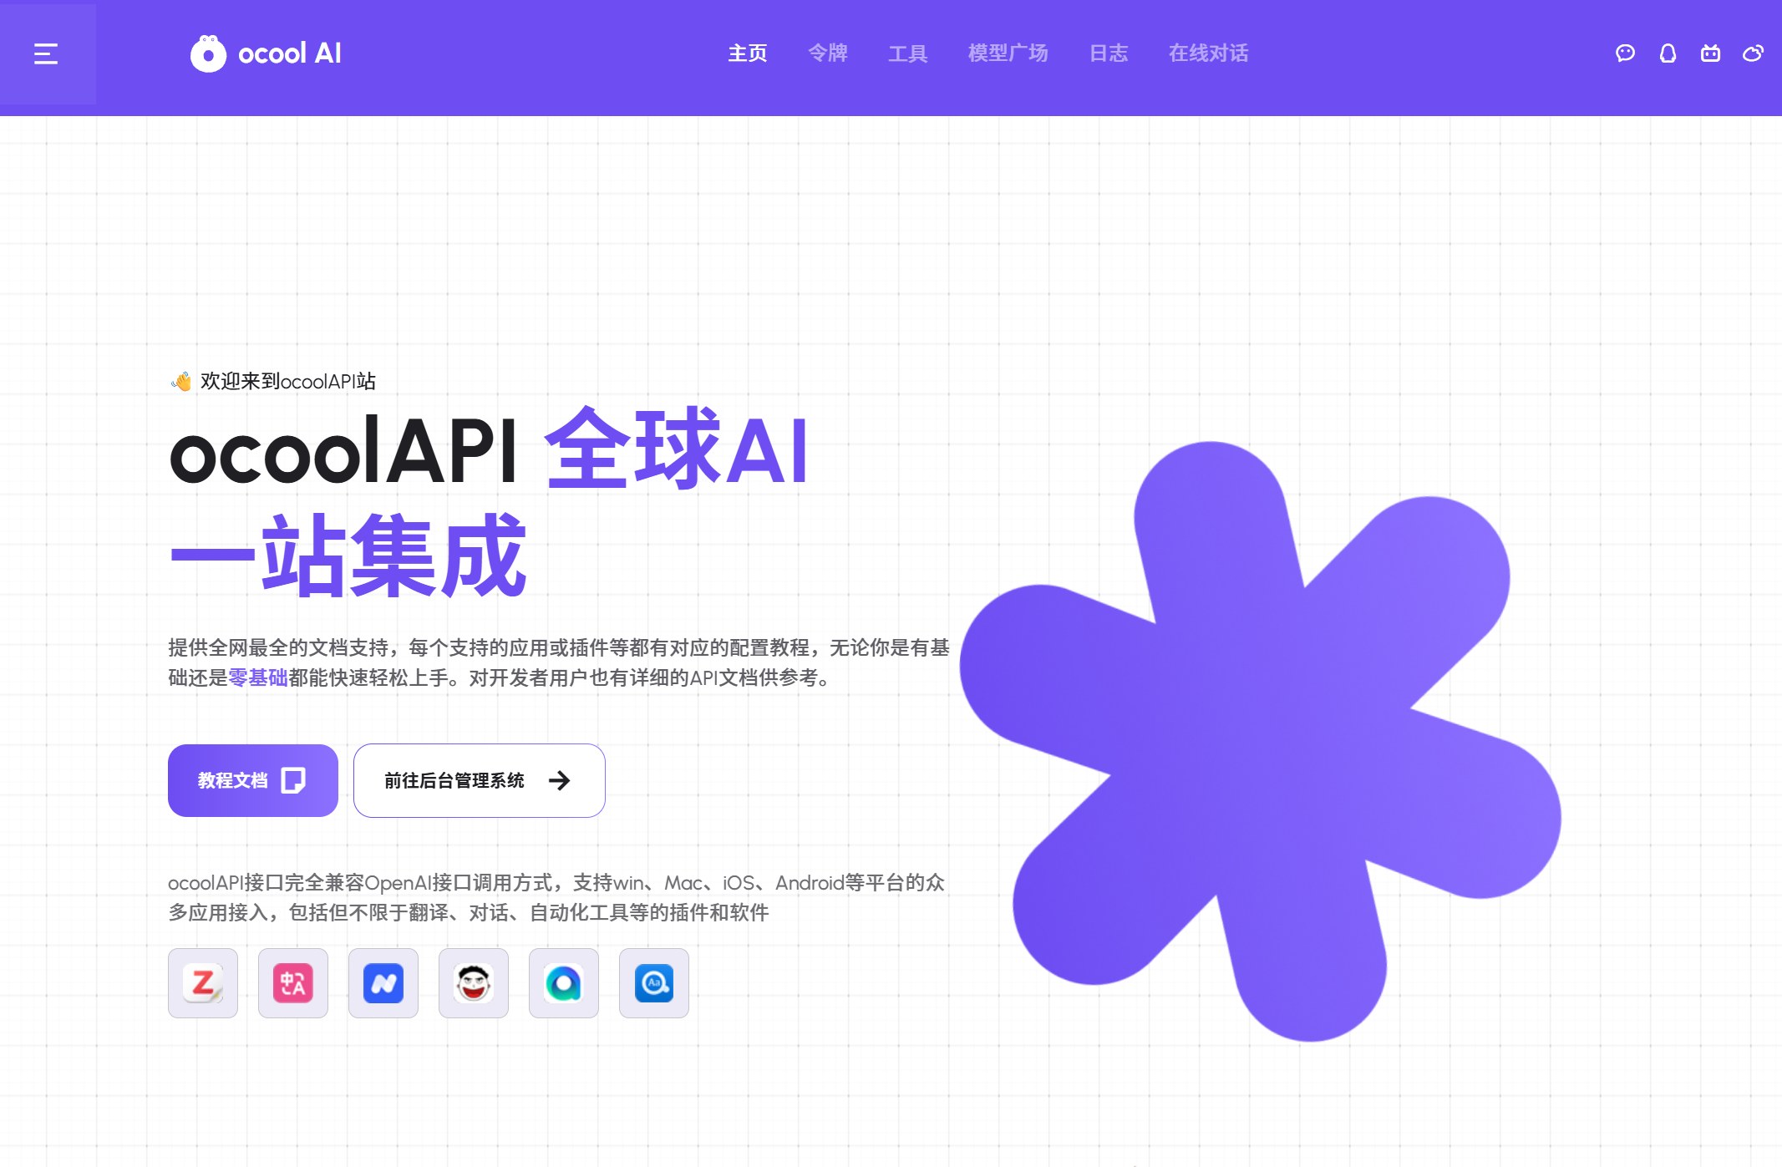Click the waving hand emoji
This screenshot has width=1782, height=1167.
point(181,382)
